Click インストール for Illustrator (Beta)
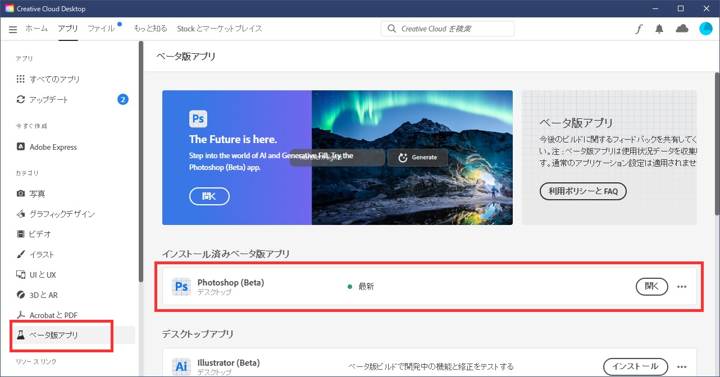 click(635, 366)
